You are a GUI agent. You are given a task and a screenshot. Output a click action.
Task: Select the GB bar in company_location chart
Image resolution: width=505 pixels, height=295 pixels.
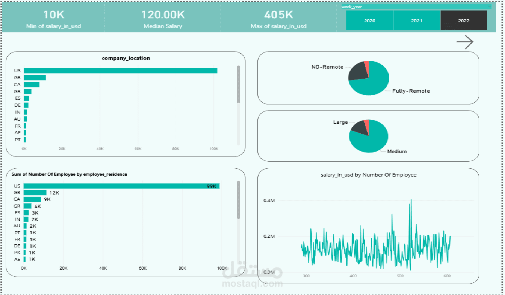pyautogui.click(x=35, y=78)
